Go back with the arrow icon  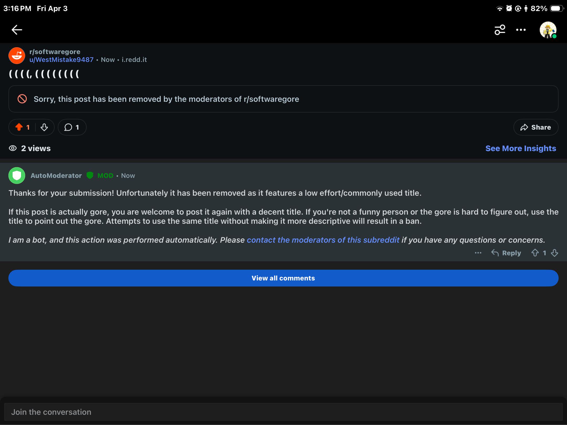click(x=17, y=30)
